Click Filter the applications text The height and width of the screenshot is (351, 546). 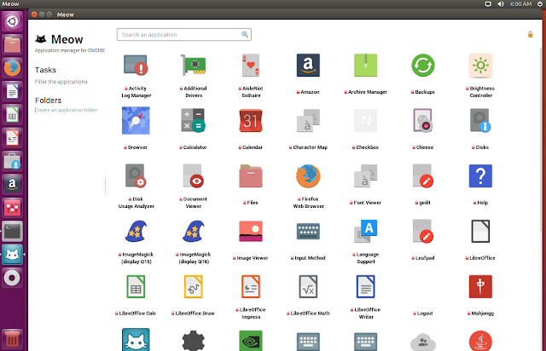click(x=61, y=82)
